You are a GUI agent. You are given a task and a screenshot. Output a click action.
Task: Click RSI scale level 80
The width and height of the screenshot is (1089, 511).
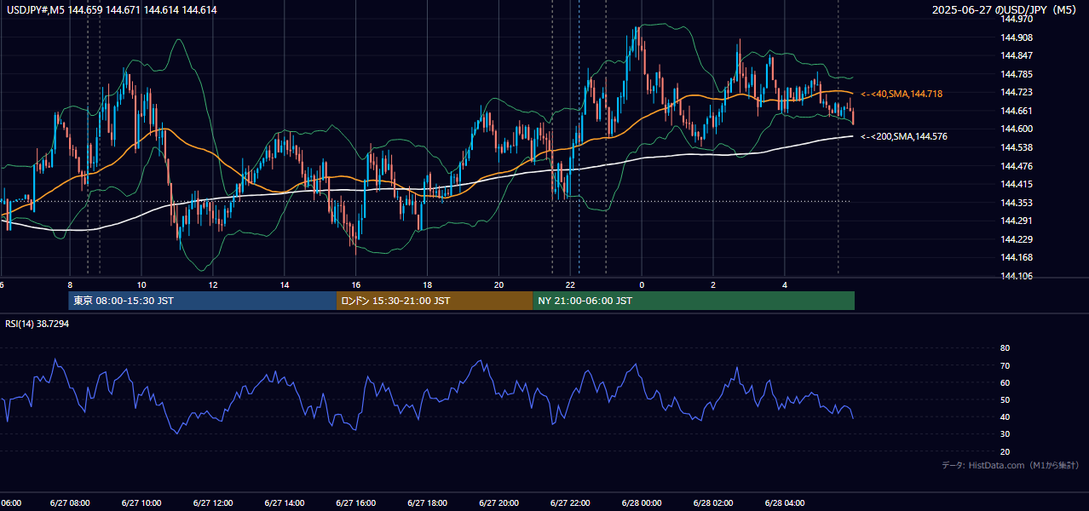point(1005,348)
